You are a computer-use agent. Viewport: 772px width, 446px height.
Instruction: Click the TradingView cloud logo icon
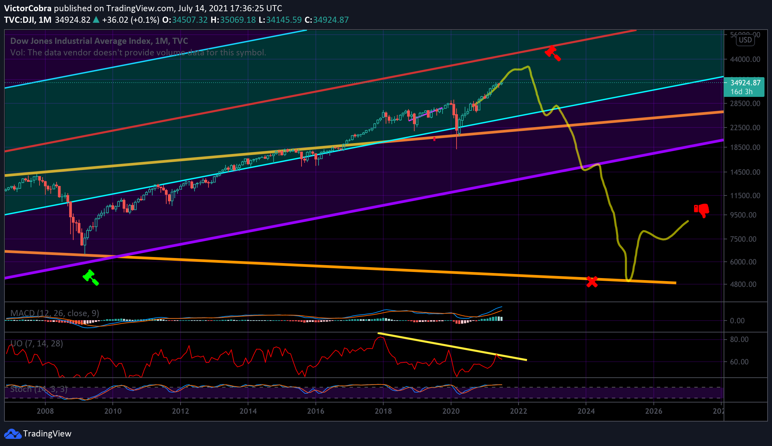[x=12, y=434]
